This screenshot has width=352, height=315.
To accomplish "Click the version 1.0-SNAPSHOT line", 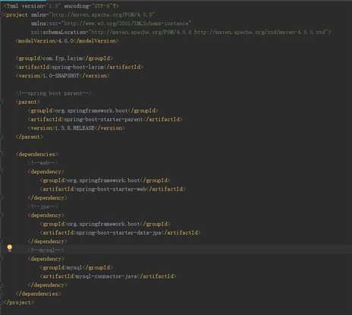I will coord(62,76).
